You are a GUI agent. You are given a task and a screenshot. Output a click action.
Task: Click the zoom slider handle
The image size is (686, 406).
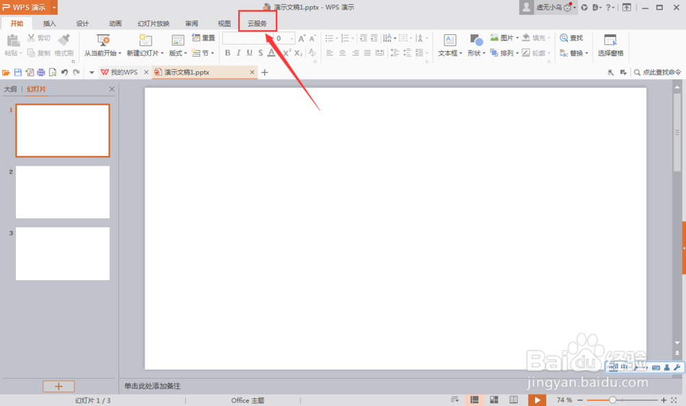[613, 400]
